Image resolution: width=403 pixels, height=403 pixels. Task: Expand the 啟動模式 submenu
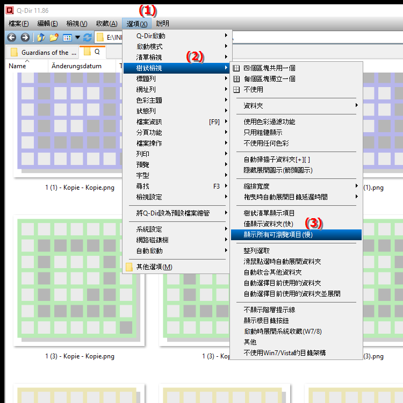(x=177, y=47)
